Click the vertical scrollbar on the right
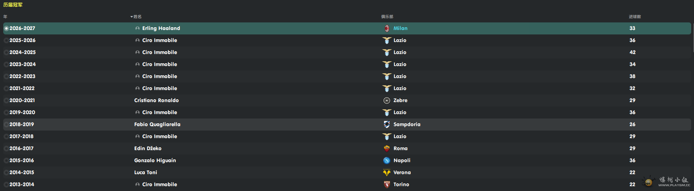This screenshot has width=694, height=191. click(x=692, y=38)
